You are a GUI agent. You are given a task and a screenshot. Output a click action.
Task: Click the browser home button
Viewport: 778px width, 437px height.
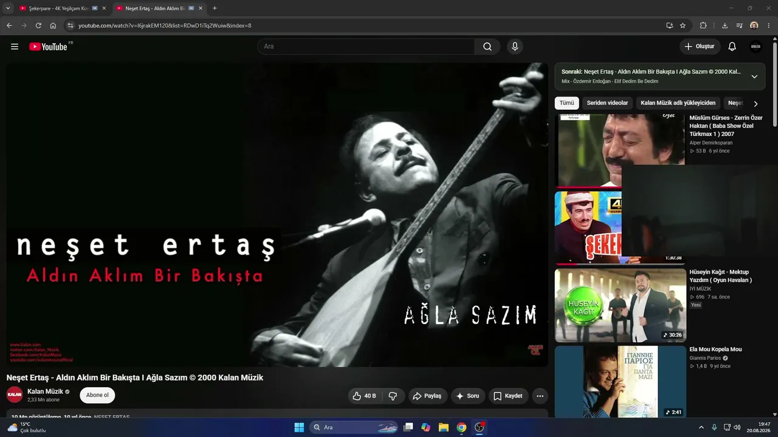pyautogui.click(x=53, y=25)
